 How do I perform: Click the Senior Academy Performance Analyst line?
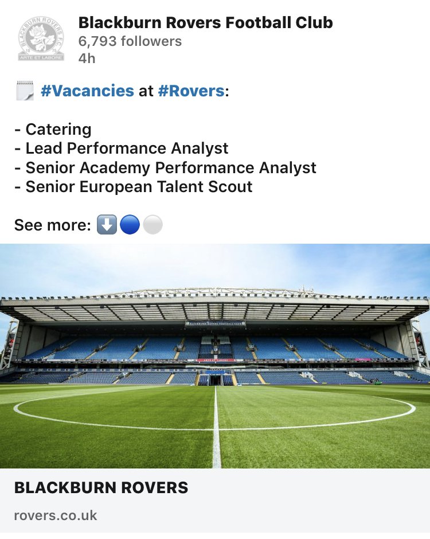coord(165,167)
